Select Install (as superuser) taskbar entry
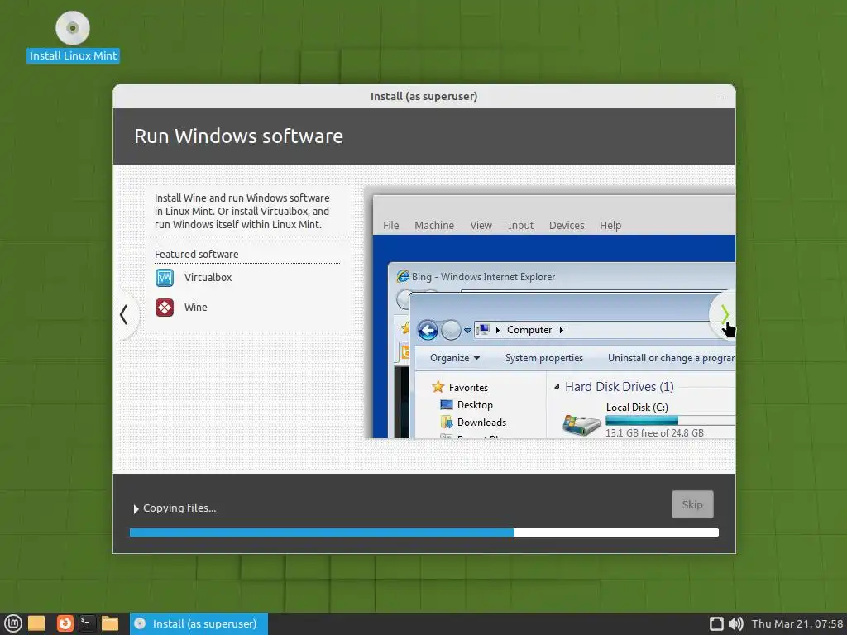 (199, 623)
